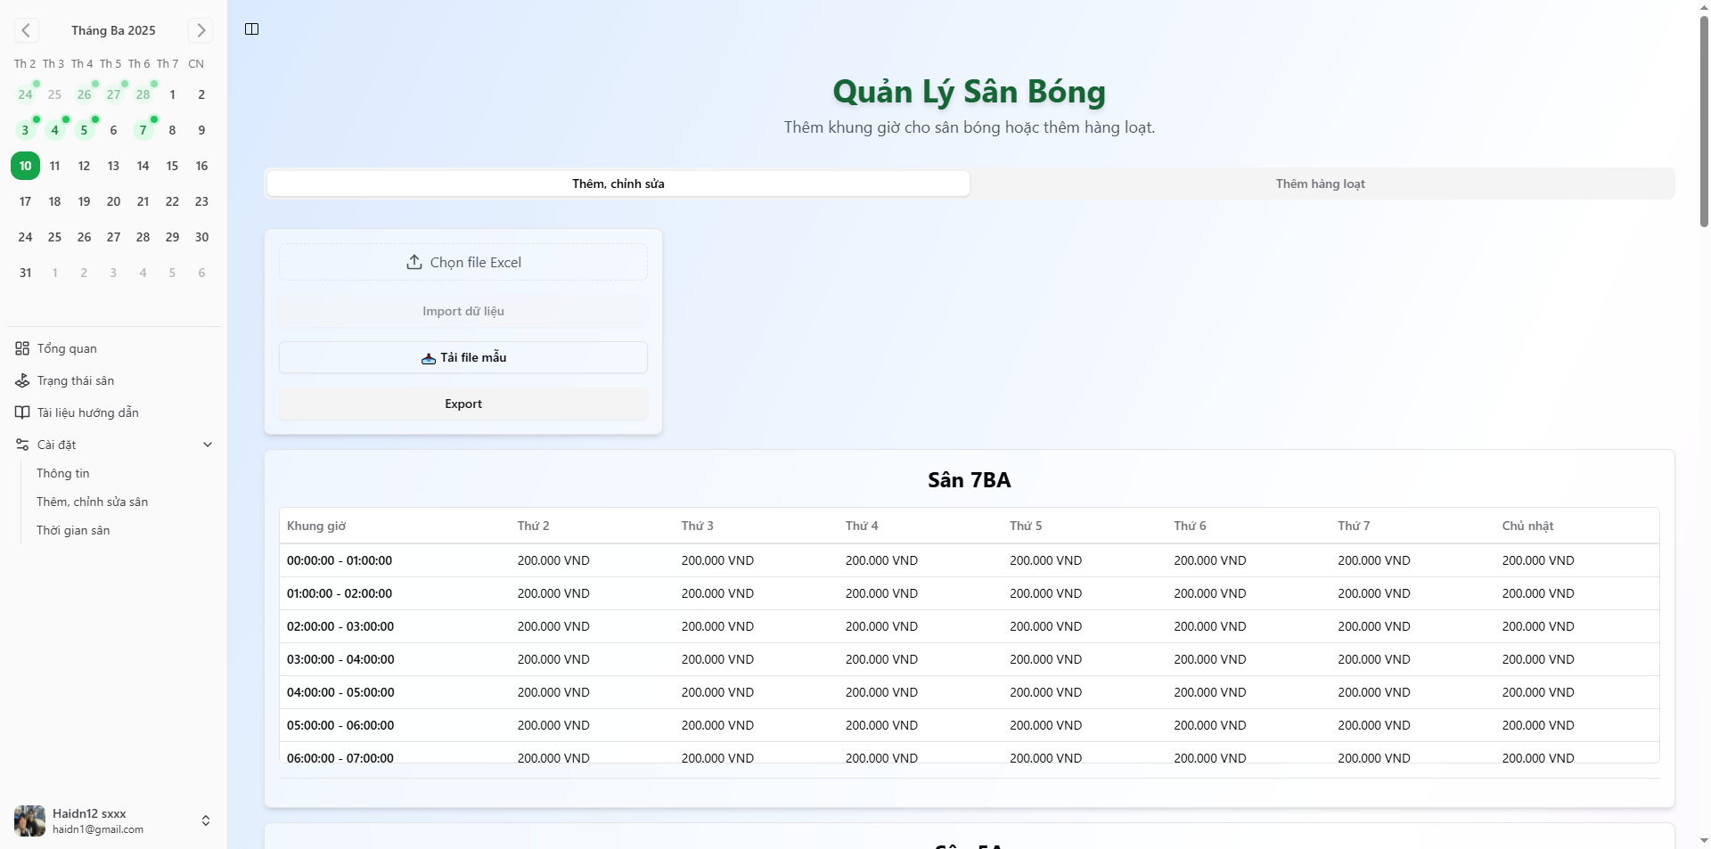Go to next month in calendar
1711x849 pixels.
[201, 30]
